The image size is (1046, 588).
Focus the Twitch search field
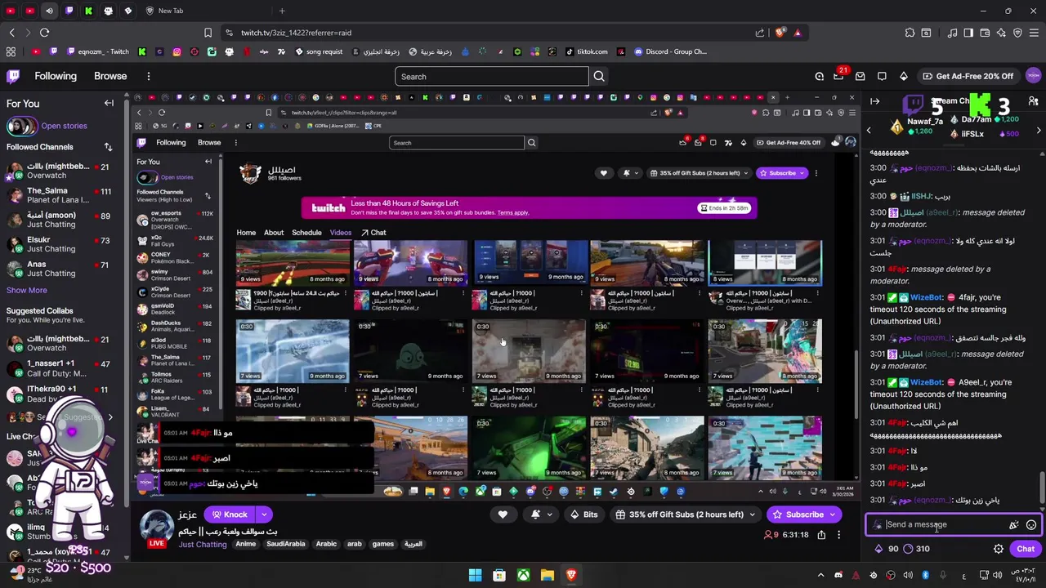point(492,77)
